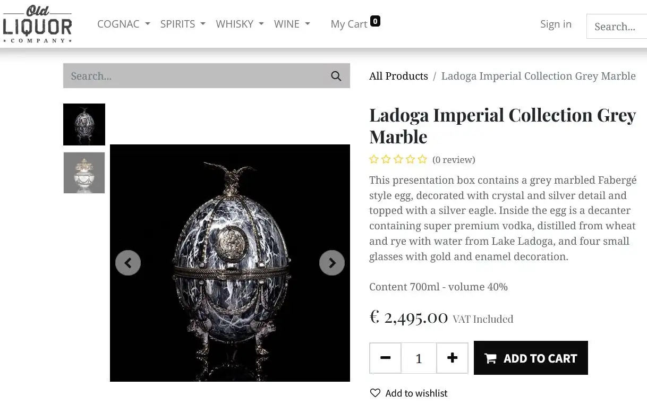Viewport: 647px width, 404px height.
Task: Go to My Cart
Action: 348,24
